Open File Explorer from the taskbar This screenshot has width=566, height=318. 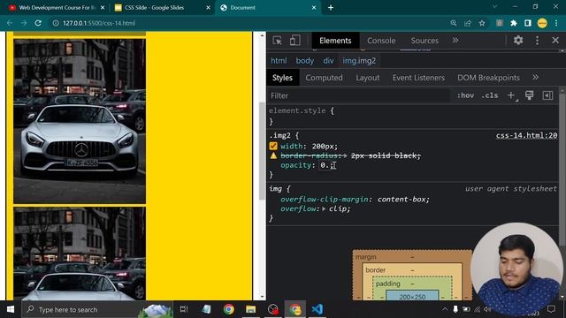[251, 309]
